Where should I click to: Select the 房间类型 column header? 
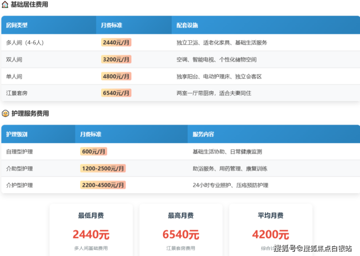click(x=17, y=25)
